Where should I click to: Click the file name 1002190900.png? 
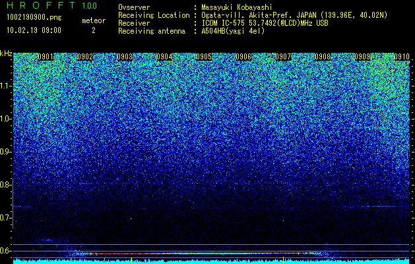tap(34, 18)
